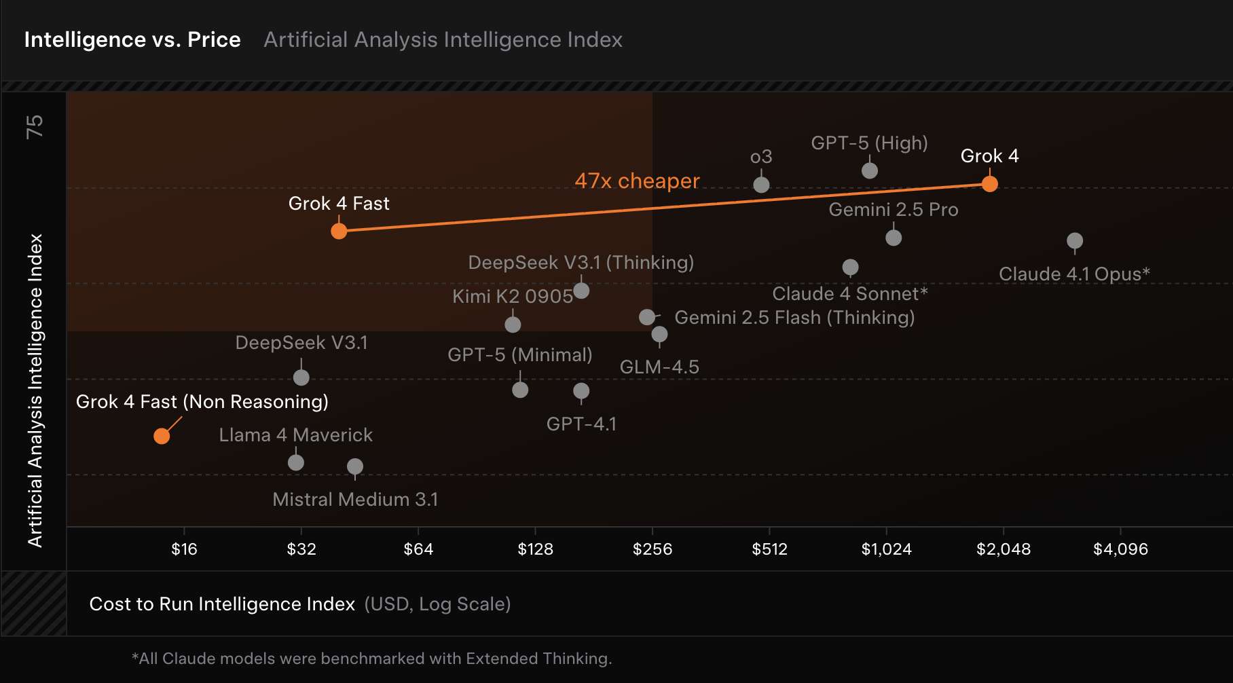Click the Grok 4 Fast orange data point
Screen dimensions: 1233x683
(x=339, y=232)
